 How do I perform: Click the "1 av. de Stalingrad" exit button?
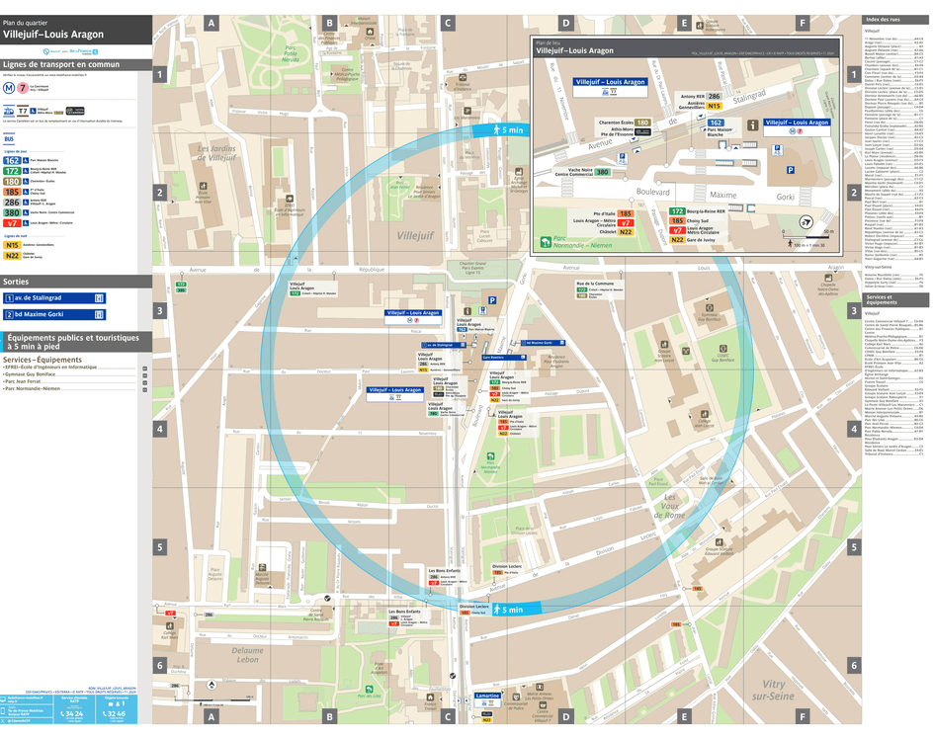click(54, 297)
